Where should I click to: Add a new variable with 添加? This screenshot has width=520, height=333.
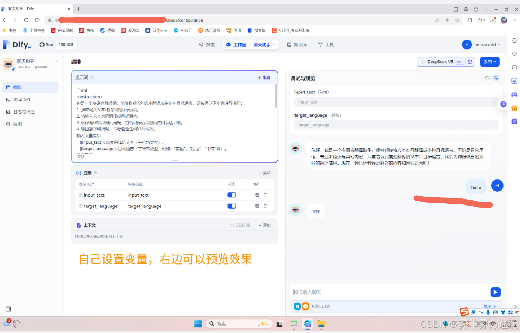pyautogui.click(x=264, y=173)
